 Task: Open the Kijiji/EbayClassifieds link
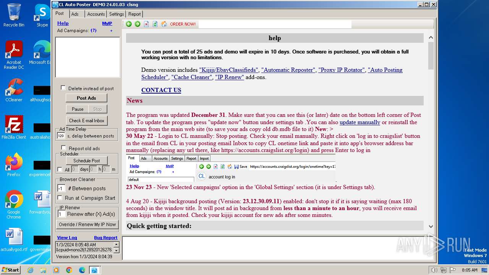tap(229, 70)
